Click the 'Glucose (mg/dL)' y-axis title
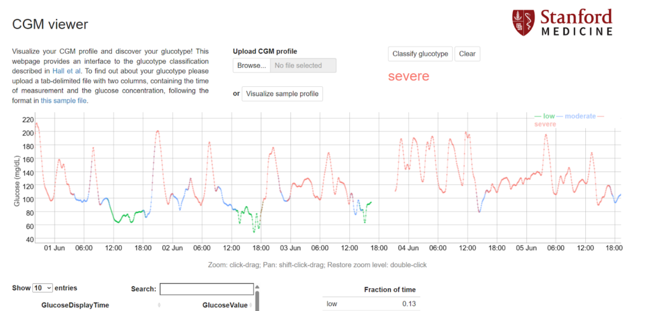Image resolution: width=650 pixels, height=311 pixels. pos(17,181)
